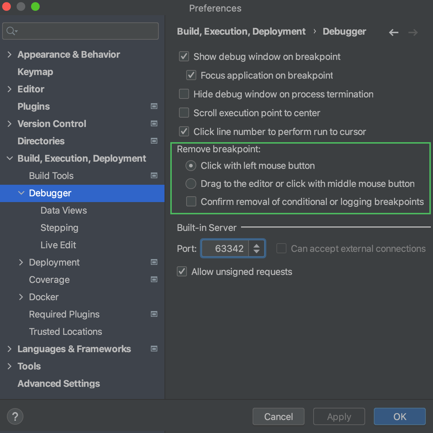Screen dimensions: 433x433
Task: Open the Data Views settings page
Action: tap(64, 210)
